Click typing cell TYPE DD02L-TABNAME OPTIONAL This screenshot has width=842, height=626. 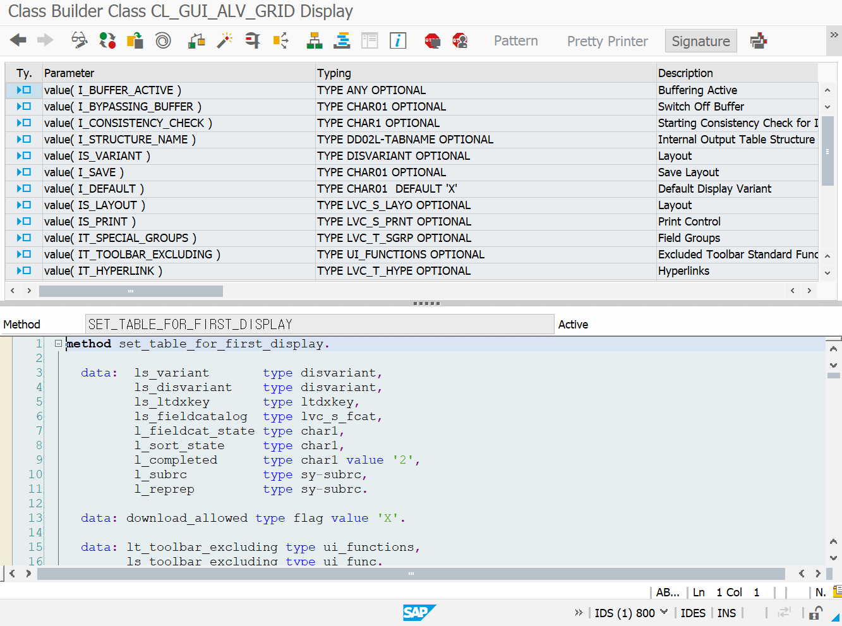tap(486, 140)
